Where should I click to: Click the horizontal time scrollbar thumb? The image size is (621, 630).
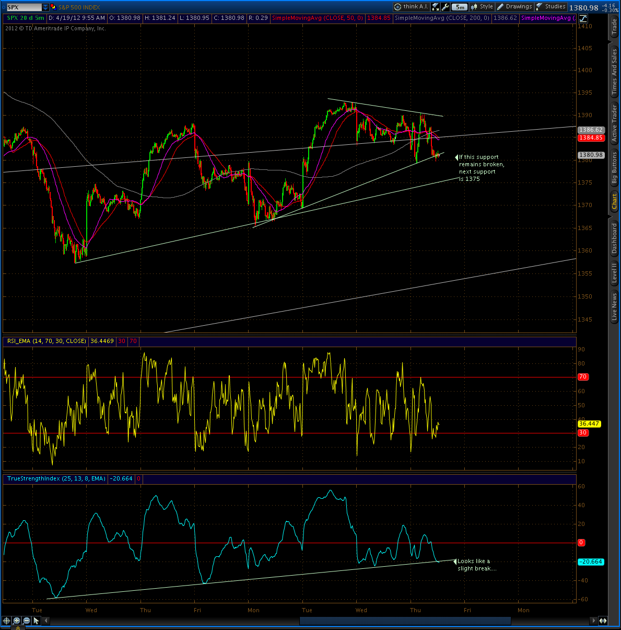click(405, 621)
